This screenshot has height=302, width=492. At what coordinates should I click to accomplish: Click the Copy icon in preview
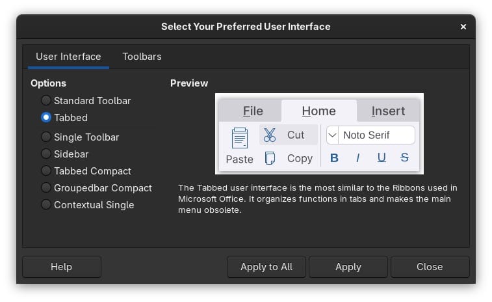point(270,158)
